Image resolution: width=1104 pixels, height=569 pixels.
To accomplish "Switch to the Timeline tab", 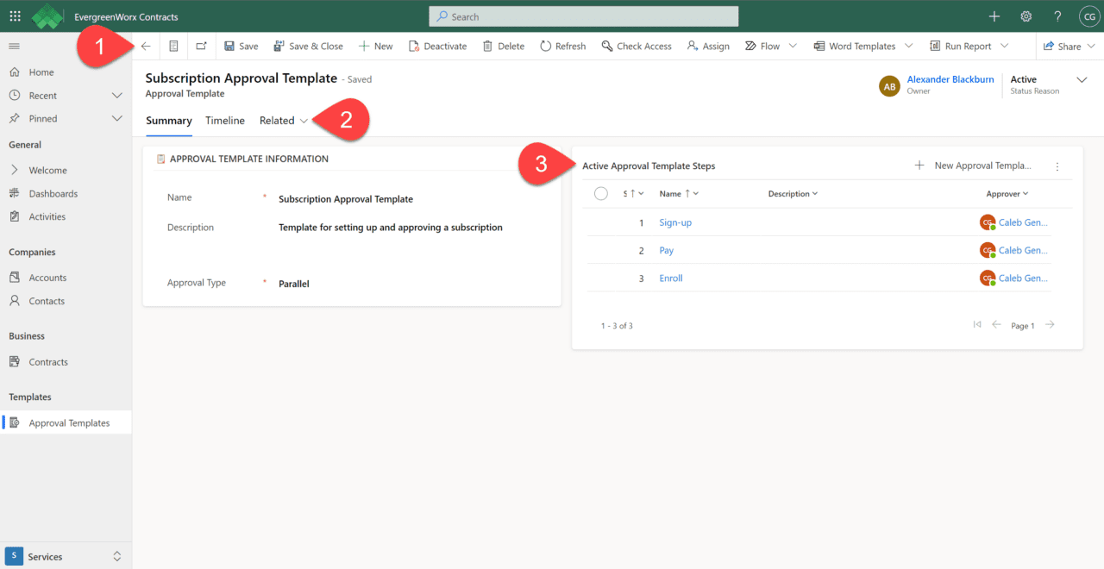I will [224, 121].
